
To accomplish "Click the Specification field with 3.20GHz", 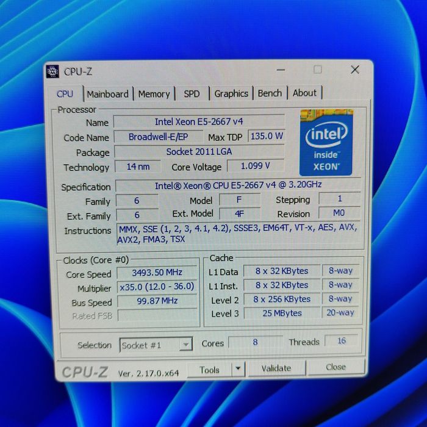I will 239,185.
